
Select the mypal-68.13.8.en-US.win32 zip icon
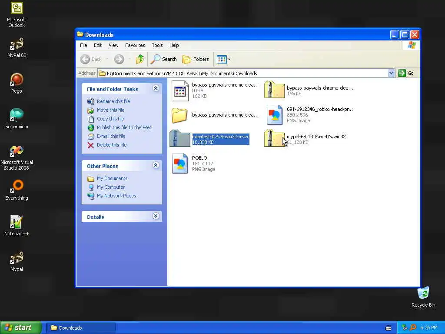274,138
